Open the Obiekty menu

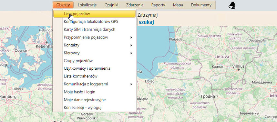(63, 5)
